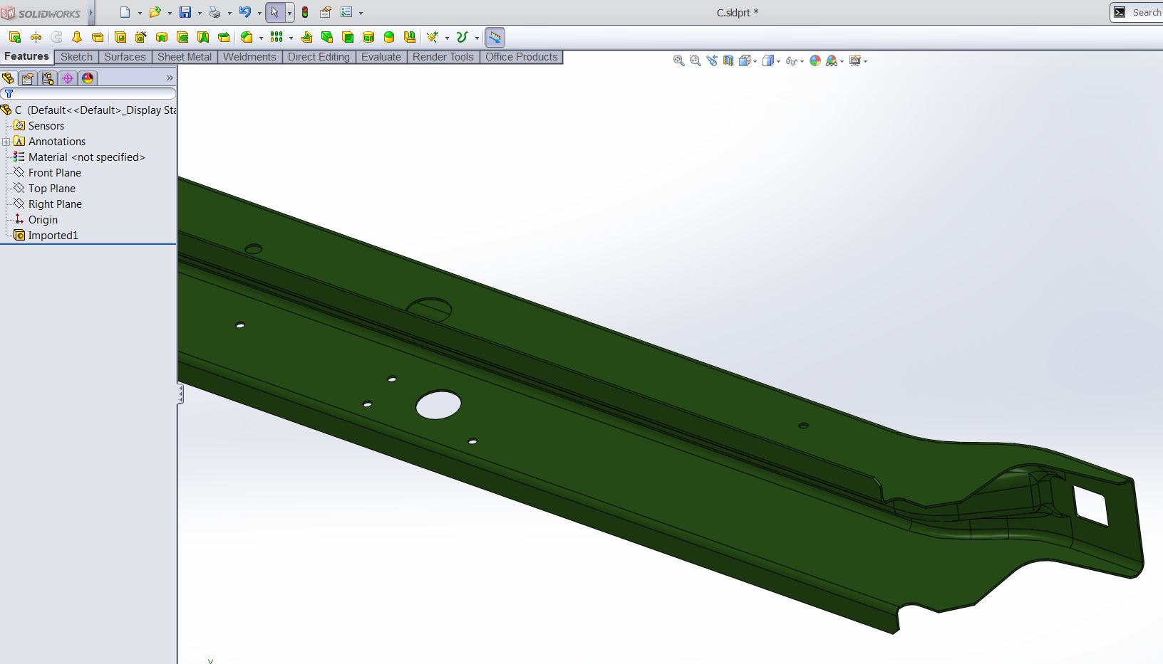Click the Section View icon

[728, 61]
